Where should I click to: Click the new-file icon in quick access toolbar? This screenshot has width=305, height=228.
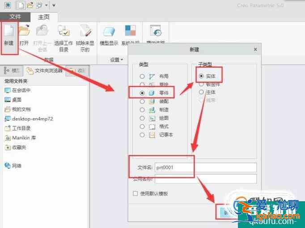coord(20,5)
